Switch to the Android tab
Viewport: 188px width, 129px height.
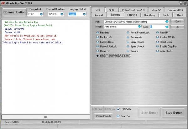click(x=99, y=15)
